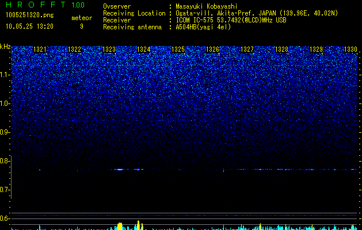This screenshot has width=362, height=230.
Task: Click the 0.8 frequency axis label
Action: point(5,161)
